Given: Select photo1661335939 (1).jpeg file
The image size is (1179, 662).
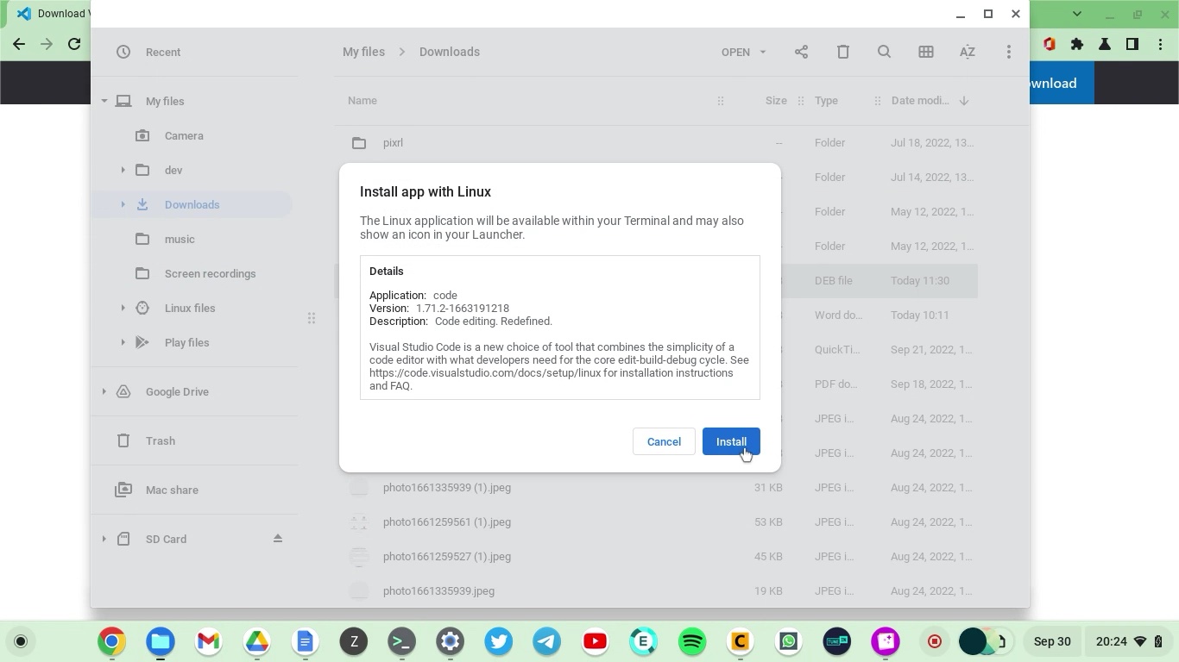Looking at the screenshot, I should click(656, 487).
